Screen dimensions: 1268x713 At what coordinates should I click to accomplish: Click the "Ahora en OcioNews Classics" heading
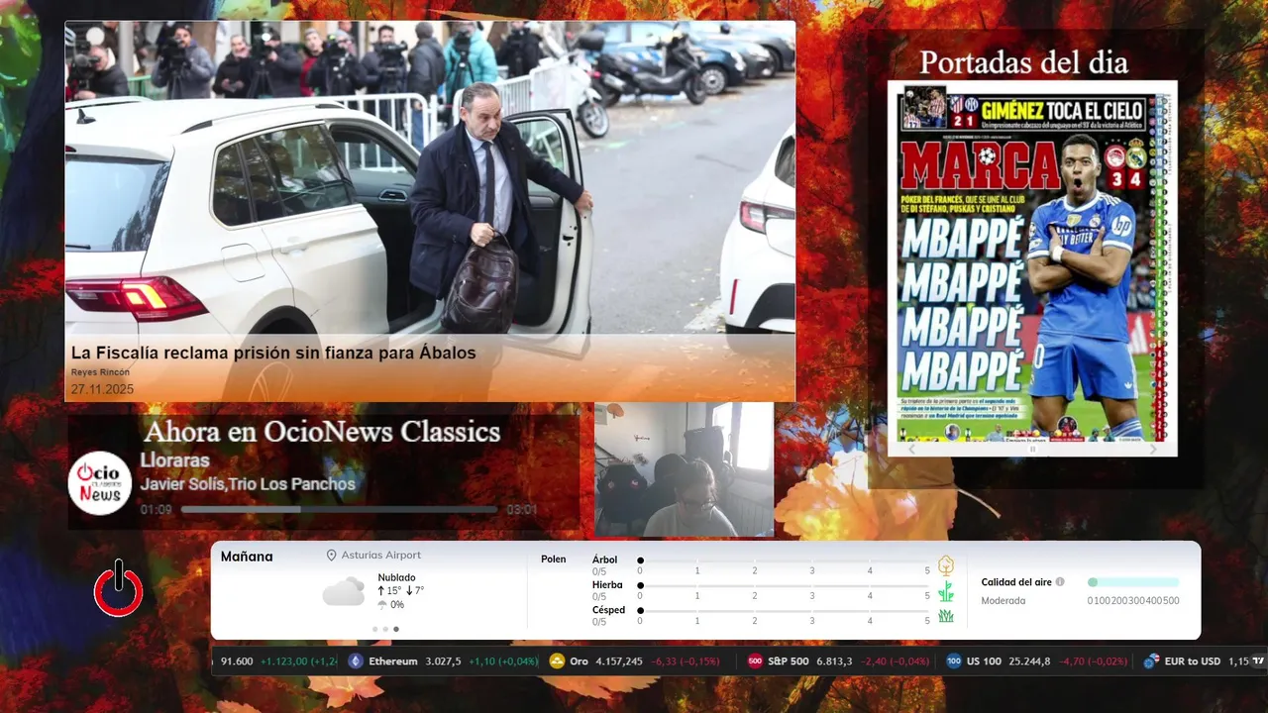pos(322,432)
